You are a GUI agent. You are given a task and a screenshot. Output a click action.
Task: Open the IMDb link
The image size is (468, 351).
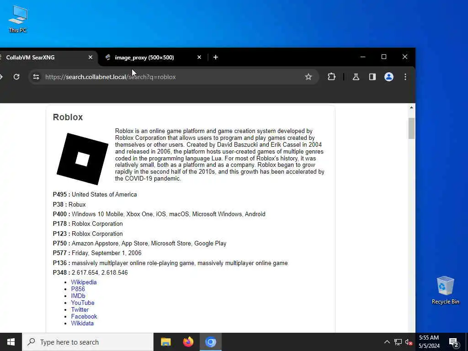point(78,296)
